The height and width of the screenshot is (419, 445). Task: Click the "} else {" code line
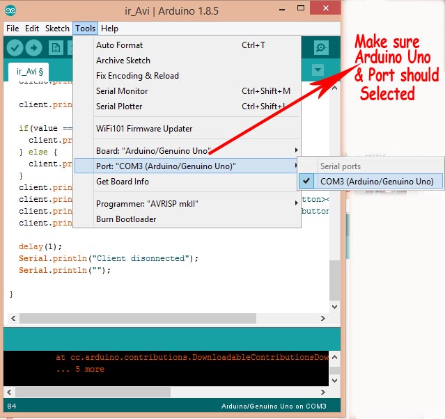(x=38, y=152)
